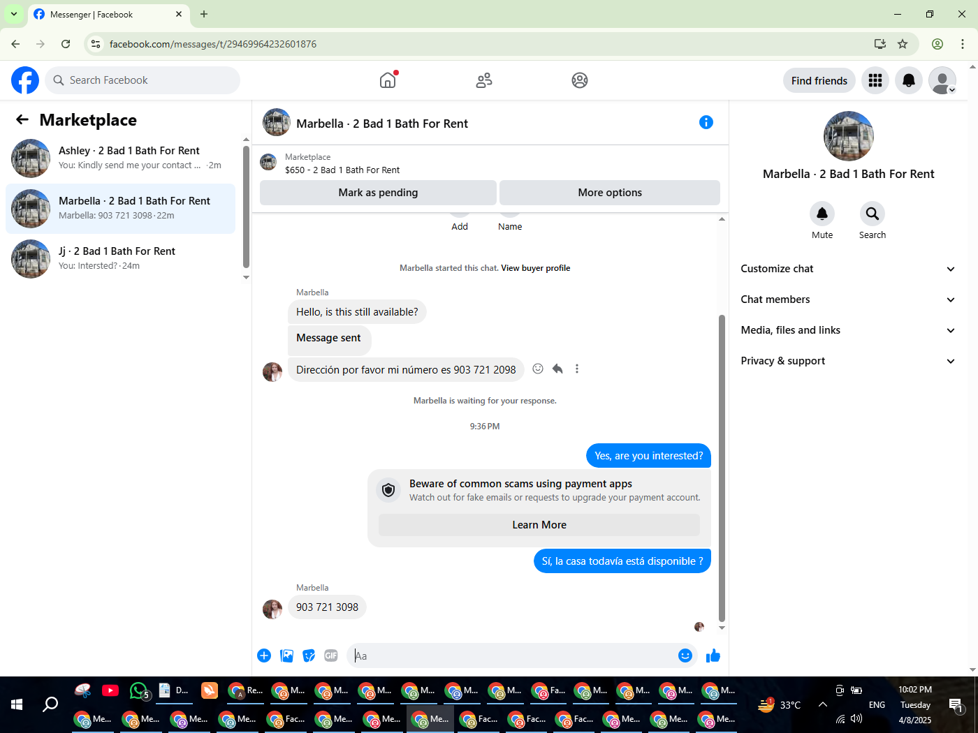Reload the page

66,44
